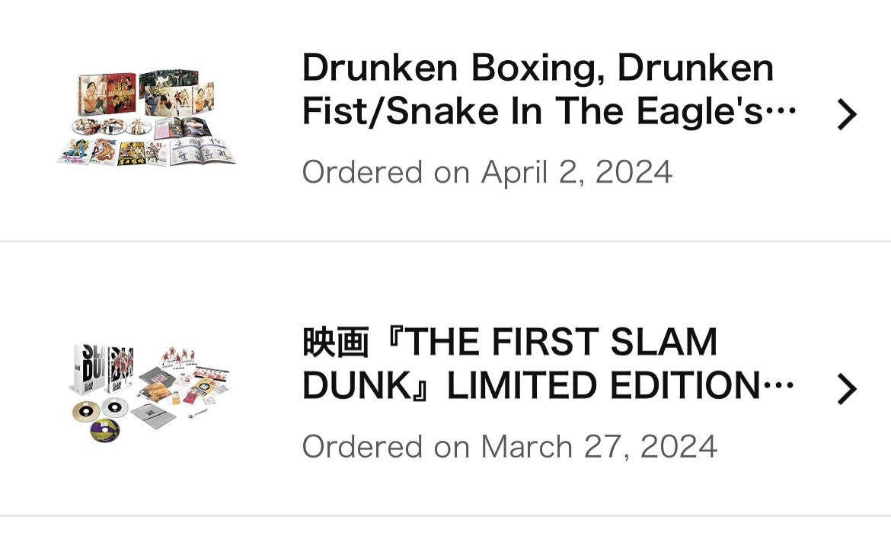
Task: Select the 映画 THE FIRST SLAM DUNK title
Action: click(x=509, y=343)
